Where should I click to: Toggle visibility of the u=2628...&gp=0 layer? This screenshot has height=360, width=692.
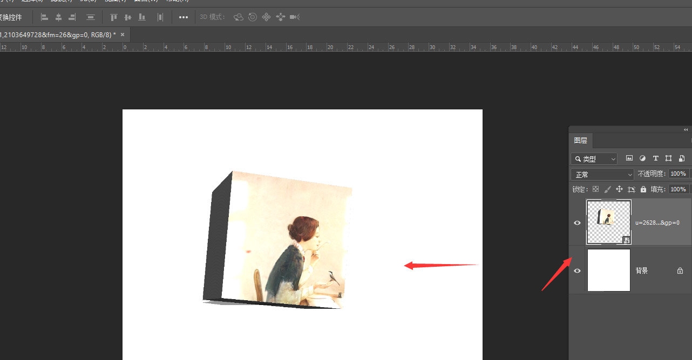pos(577,222)
